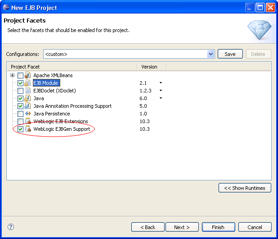Click the Java Annotation Processing Support icon
The width and height of the screenshot is (278, 239).
click(27, 106)
